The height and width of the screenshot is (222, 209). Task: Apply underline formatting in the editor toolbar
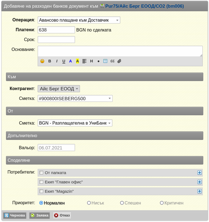pyautogui.click(x=64, y=61)
